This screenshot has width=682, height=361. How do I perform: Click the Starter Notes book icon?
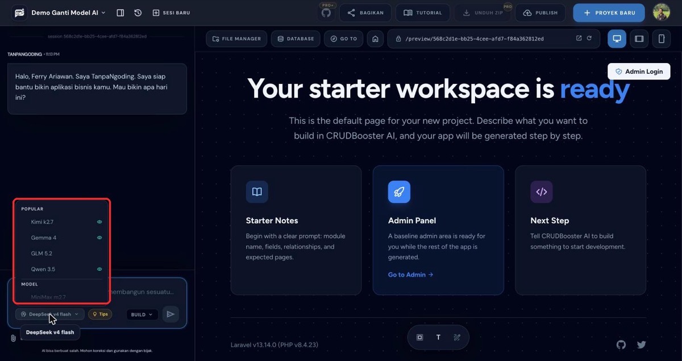pos(257,192)
